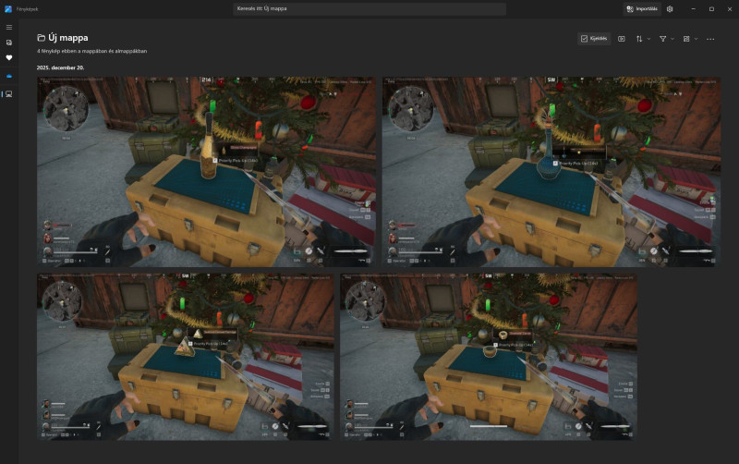Open the hamburger navigation menu
This screenshot has height=464, width=739.
[x=9, y=28]
